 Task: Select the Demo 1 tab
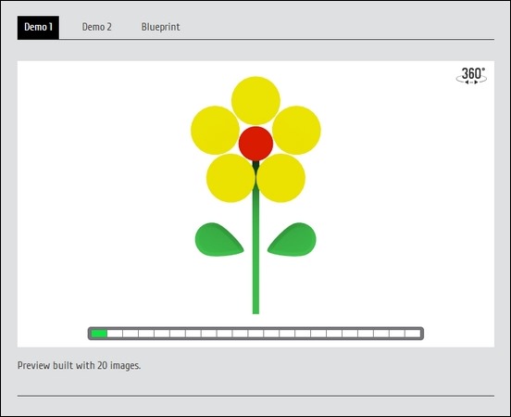tap(38, 27)
